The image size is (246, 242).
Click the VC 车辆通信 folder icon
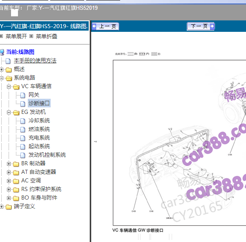(x=16, y=87)
